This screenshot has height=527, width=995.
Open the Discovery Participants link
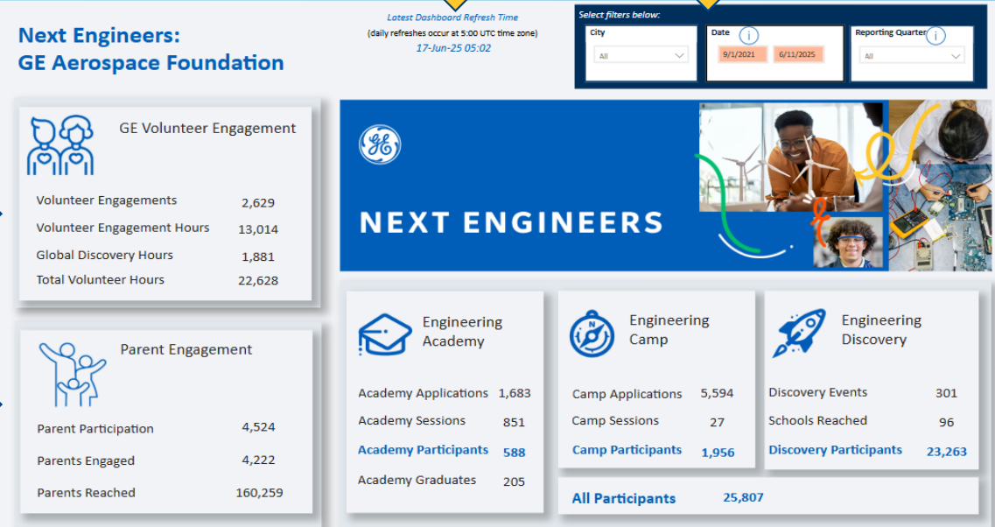pyautogui.click(x=835, y=450)
